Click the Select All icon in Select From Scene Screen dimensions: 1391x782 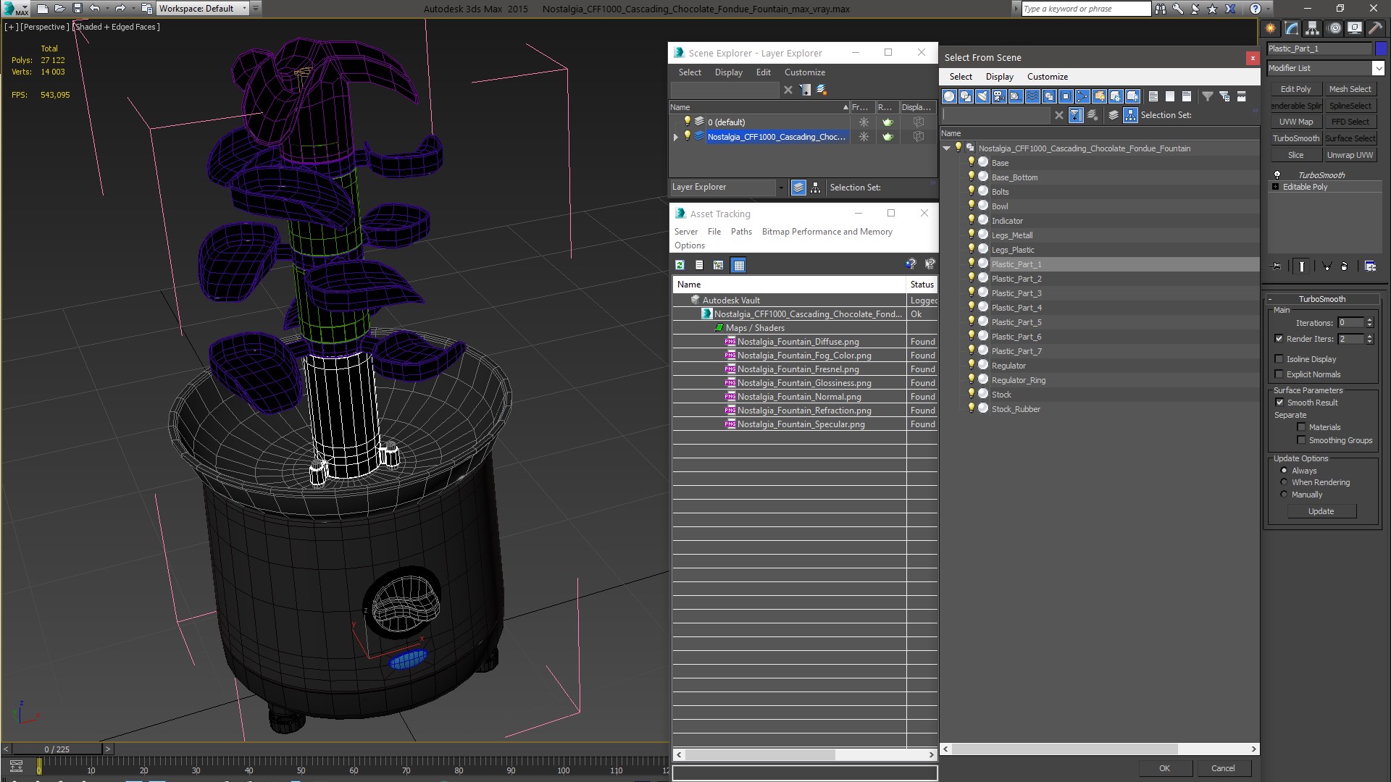point(1153,96)
